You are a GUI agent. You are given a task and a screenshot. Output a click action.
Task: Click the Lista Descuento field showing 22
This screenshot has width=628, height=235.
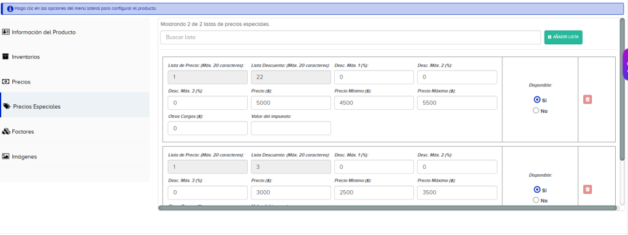(291, 77)
